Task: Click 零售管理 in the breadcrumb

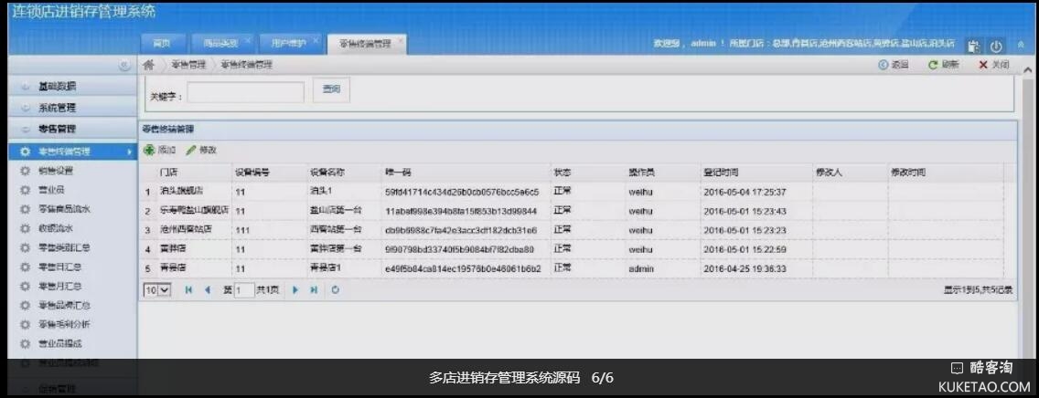Action: (188, 65)
